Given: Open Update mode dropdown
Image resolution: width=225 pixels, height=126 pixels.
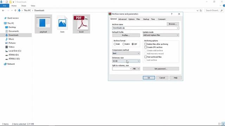Looking at the screenshot, I should [178, 35].
